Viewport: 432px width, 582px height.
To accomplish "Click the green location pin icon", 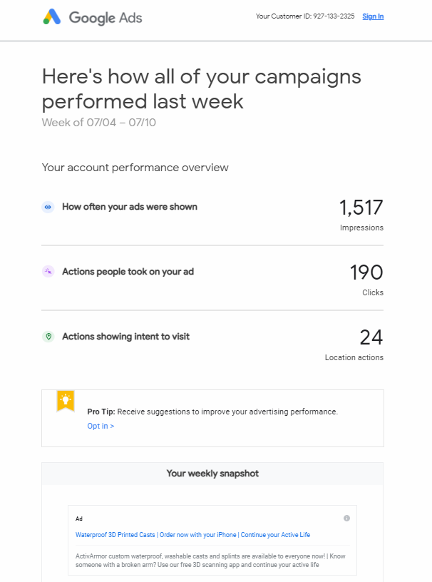I will [48, 337].
